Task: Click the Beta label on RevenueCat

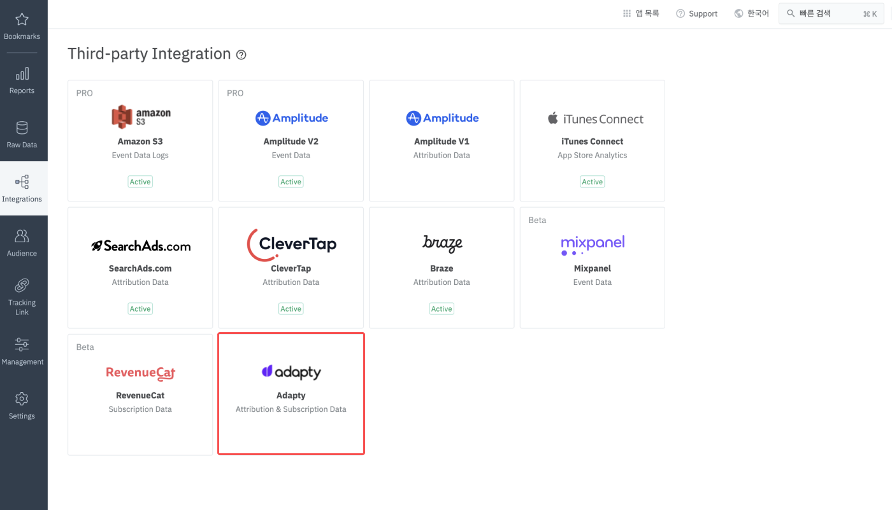Action: (85, 347)
